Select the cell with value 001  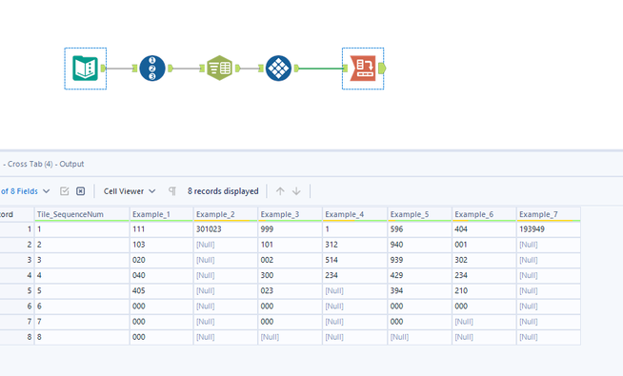[484, 245]
